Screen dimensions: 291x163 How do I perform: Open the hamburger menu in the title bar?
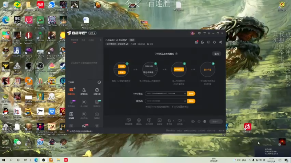tap(209, 33)
